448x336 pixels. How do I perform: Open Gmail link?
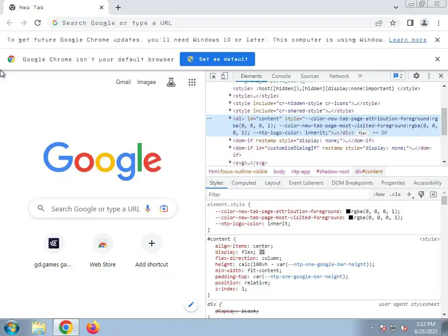pos(123,82)
